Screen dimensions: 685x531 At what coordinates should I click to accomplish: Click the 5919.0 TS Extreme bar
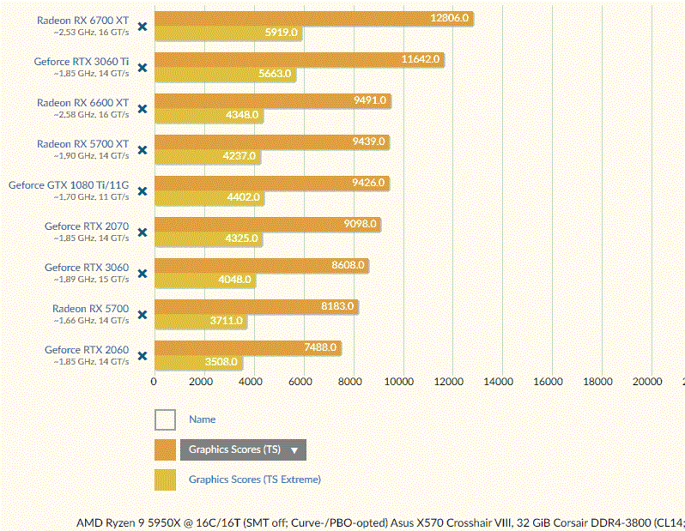[x=228, y=33]
